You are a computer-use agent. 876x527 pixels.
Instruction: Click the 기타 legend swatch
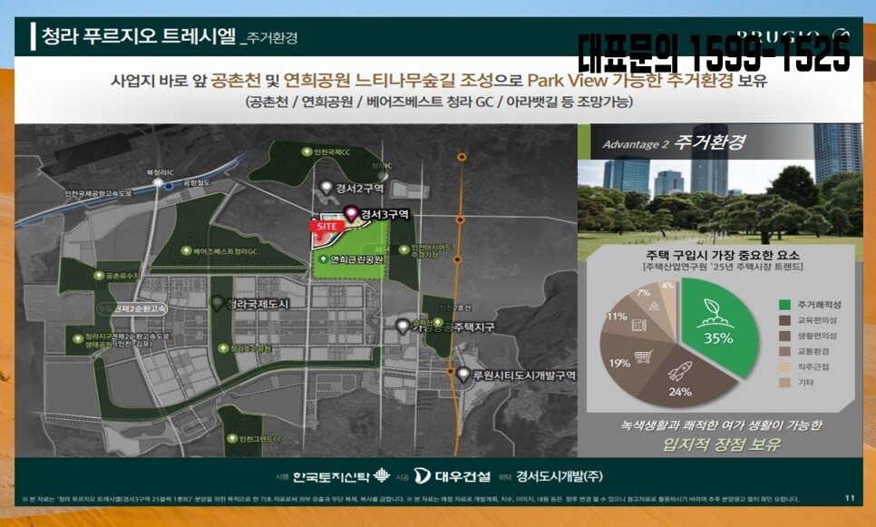click(x=784, y=383)
